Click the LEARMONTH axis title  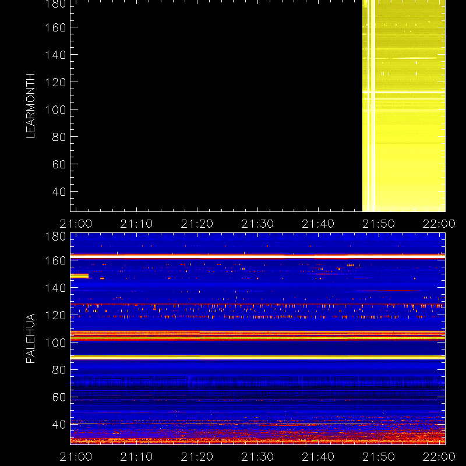point(30,106)
